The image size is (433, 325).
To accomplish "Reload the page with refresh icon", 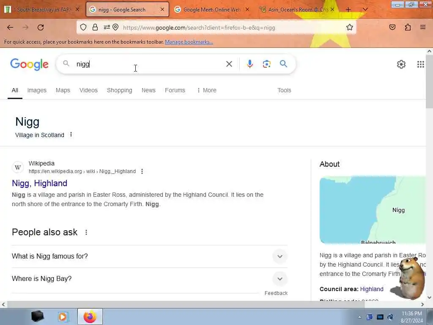I will tap(41, 28).
